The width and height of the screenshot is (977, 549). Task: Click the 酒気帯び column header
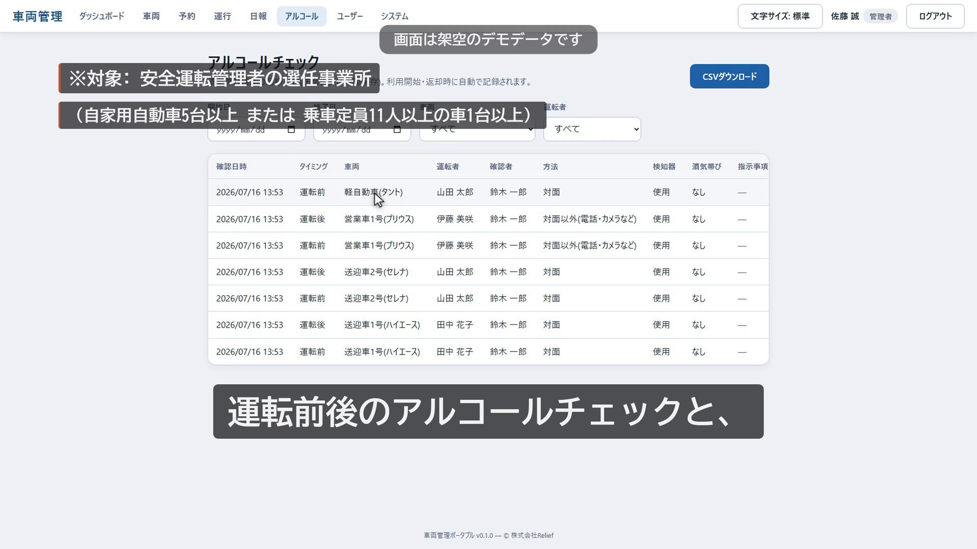707,167
